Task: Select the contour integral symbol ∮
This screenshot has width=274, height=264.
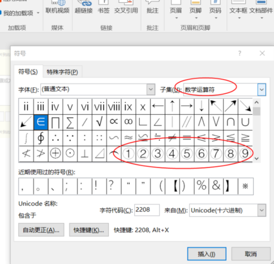Action: click(41, 138)
